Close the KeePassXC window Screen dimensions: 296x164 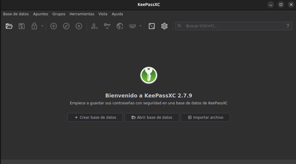[x=291, y=5]
